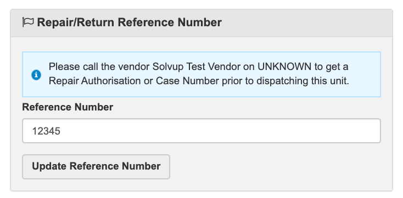Select the Repair/Return Reference Number heading

pyautogui.click(x=129, y=22)
